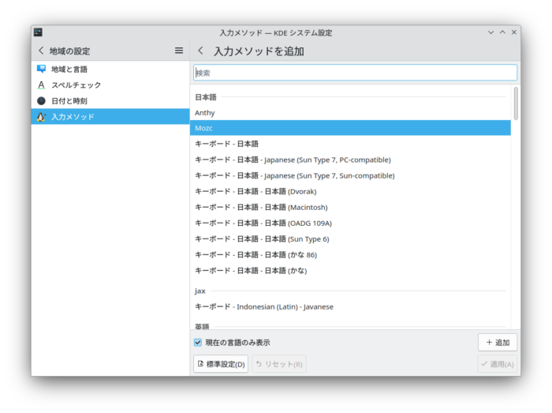Select Indonesian (Latin) - Javanese keyboard entry

350,306
